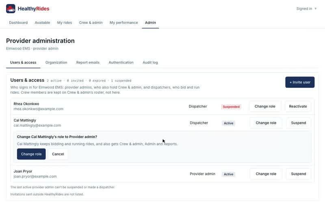Open the Organization sub-tab
Image resolution: width=325 pixels, height=203 pixels.
(56, 63)
